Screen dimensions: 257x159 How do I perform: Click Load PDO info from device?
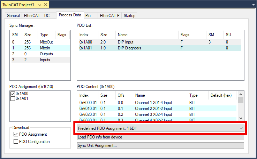tap(160, 137)
